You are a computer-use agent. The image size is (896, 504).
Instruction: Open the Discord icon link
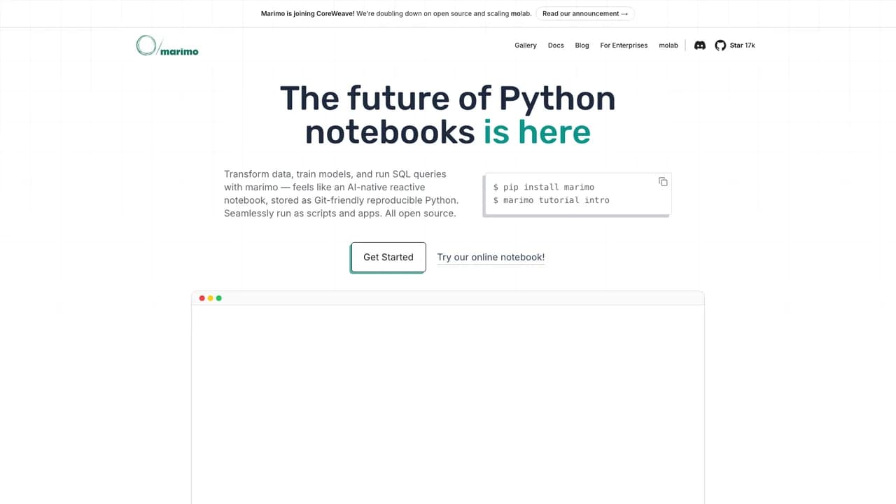tap(699, 45)
